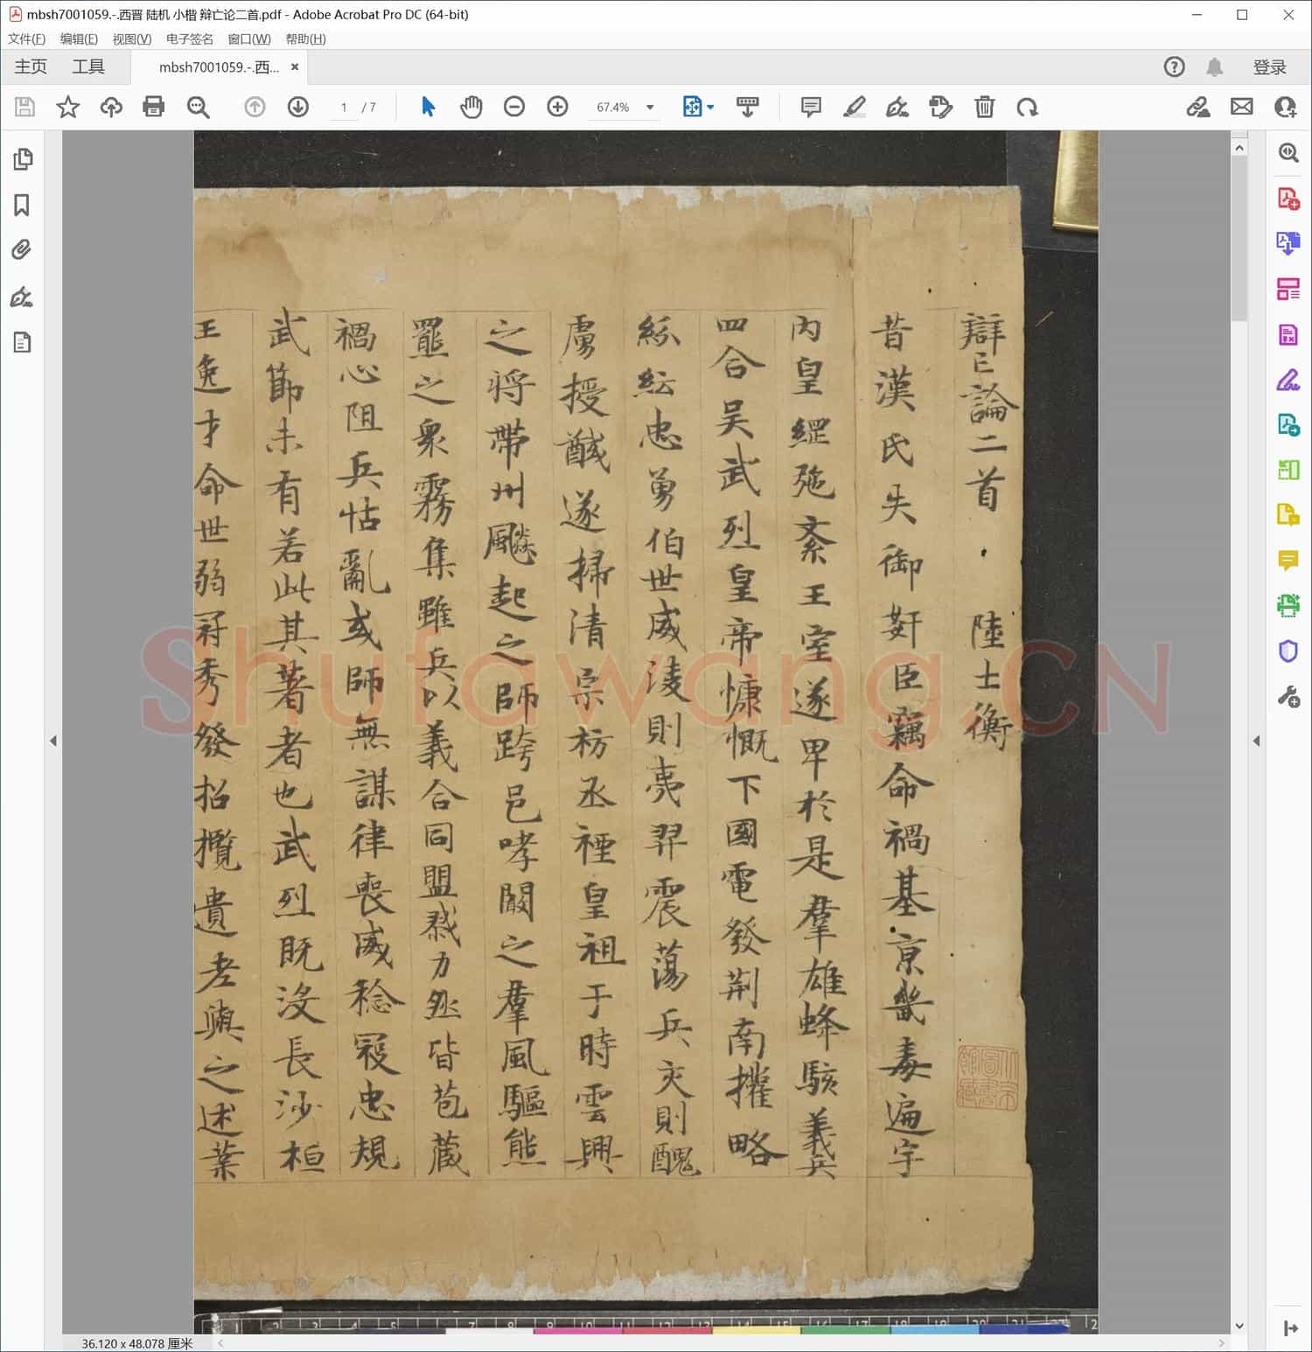Click the Zoom in plus icon

click(557, 107)
